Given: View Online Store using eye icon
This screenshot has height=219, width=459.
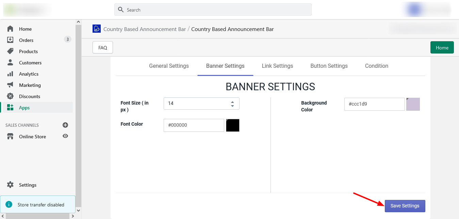Looking at the screenshot, I should point(65,136).
